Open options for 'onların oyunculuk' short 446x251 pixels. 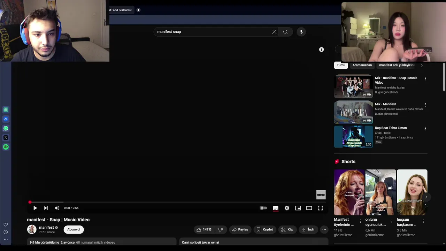pos(392,221)
